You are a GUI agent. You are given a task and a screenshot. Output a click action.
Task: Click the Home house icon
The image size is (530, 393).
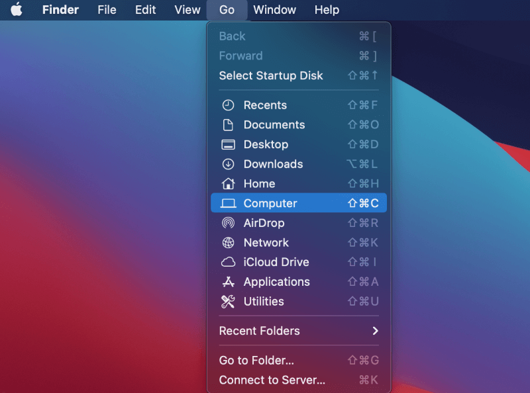226,183
